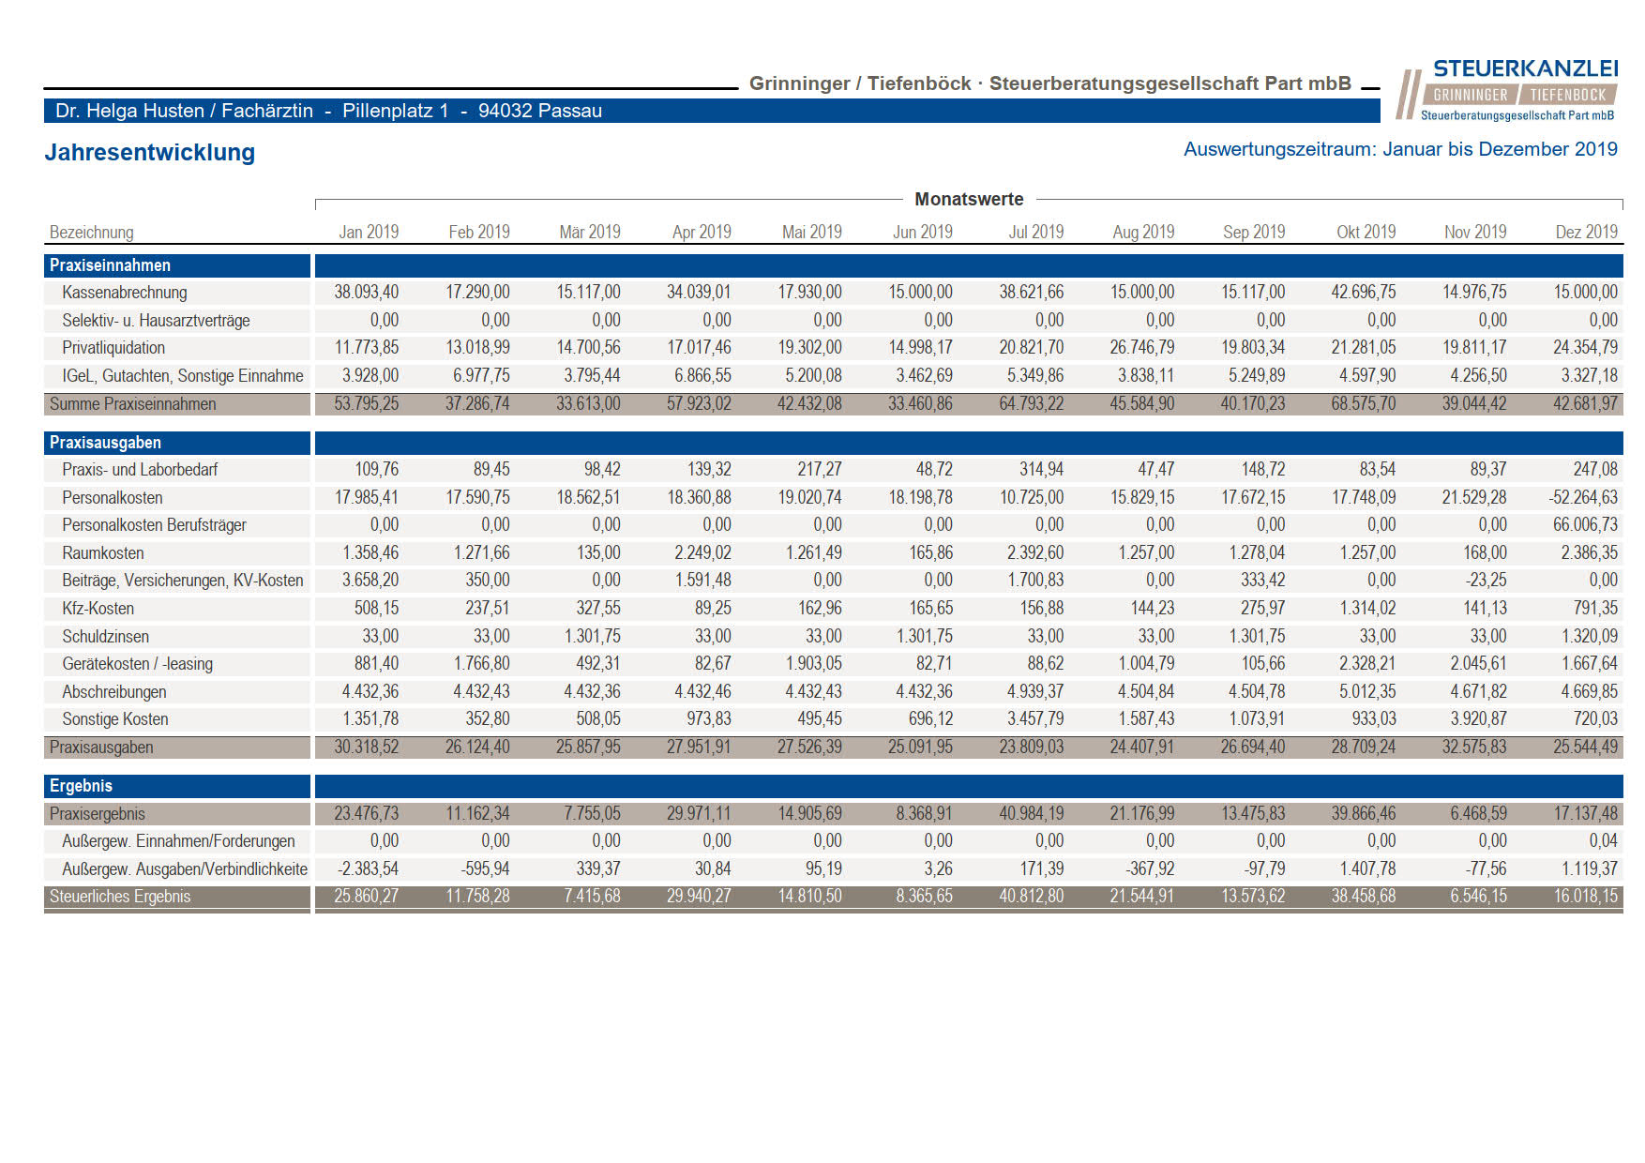Click the Kassenabrechnung row label

pos(125,293)
